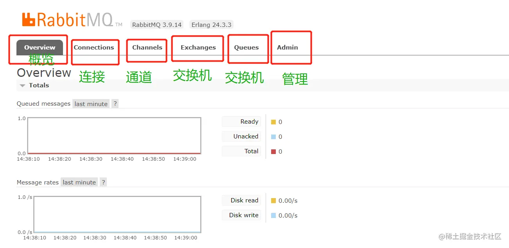Click the light blue Unacked swatch
509x248 pixels.
click(x=273, y=137)
